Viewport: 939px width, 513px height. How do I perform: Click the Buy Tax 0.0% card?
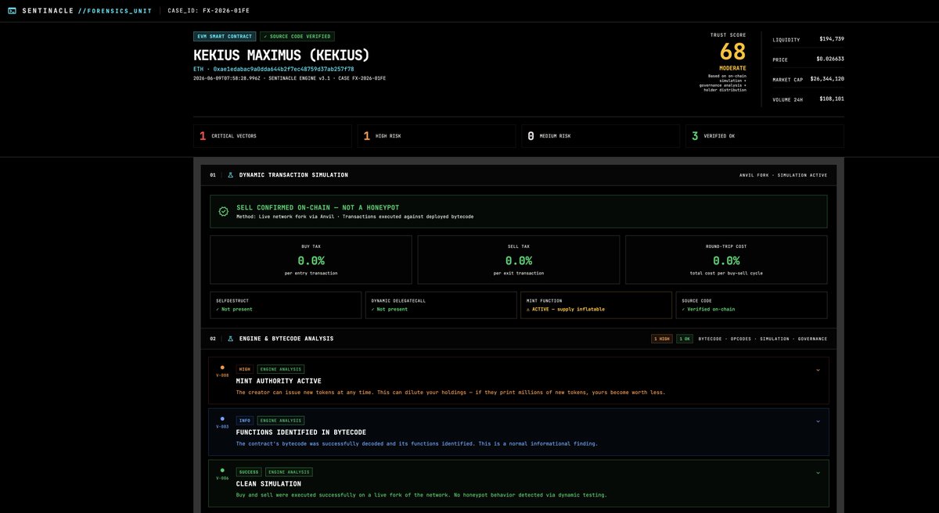pos(311,260)
